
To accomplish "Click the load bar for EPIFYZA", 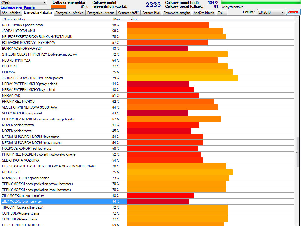I will [x=180, y=72].
